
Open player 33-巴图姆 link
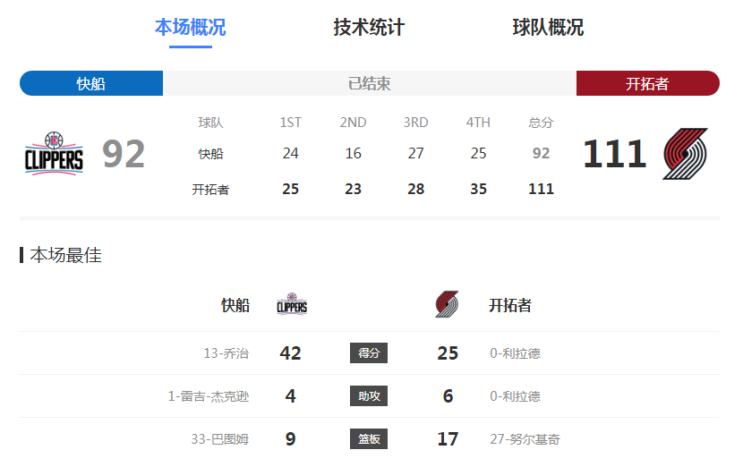220,439
